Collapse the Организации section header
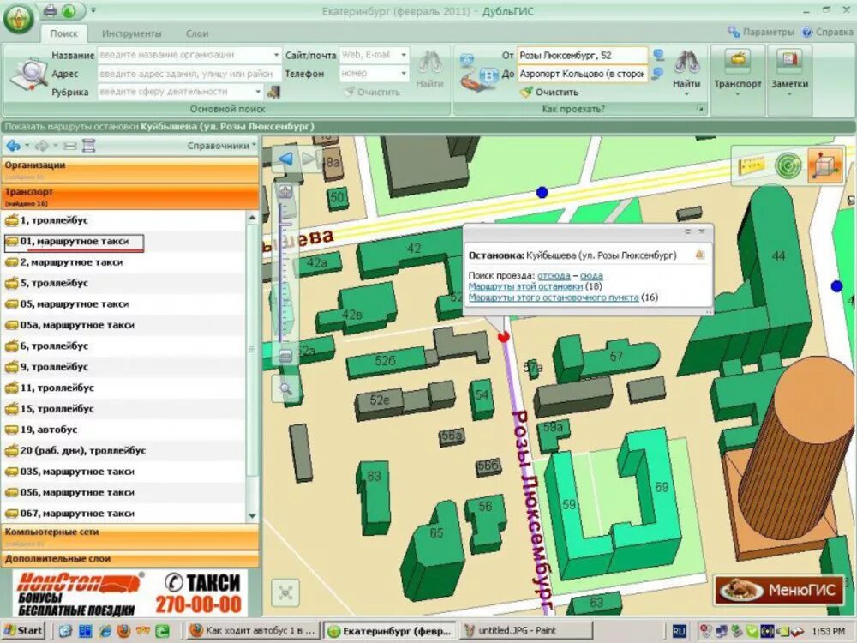 [x=129, y=170]
